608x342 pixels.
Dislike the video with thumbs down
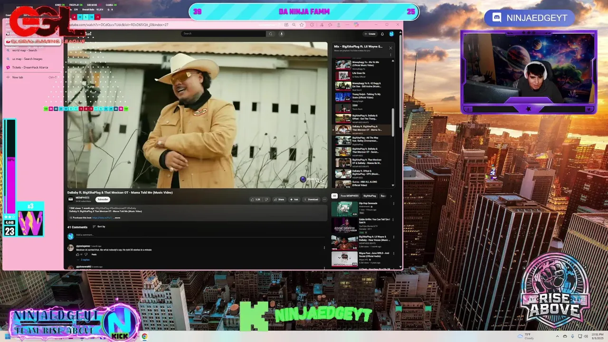click(x=266, y=199)
